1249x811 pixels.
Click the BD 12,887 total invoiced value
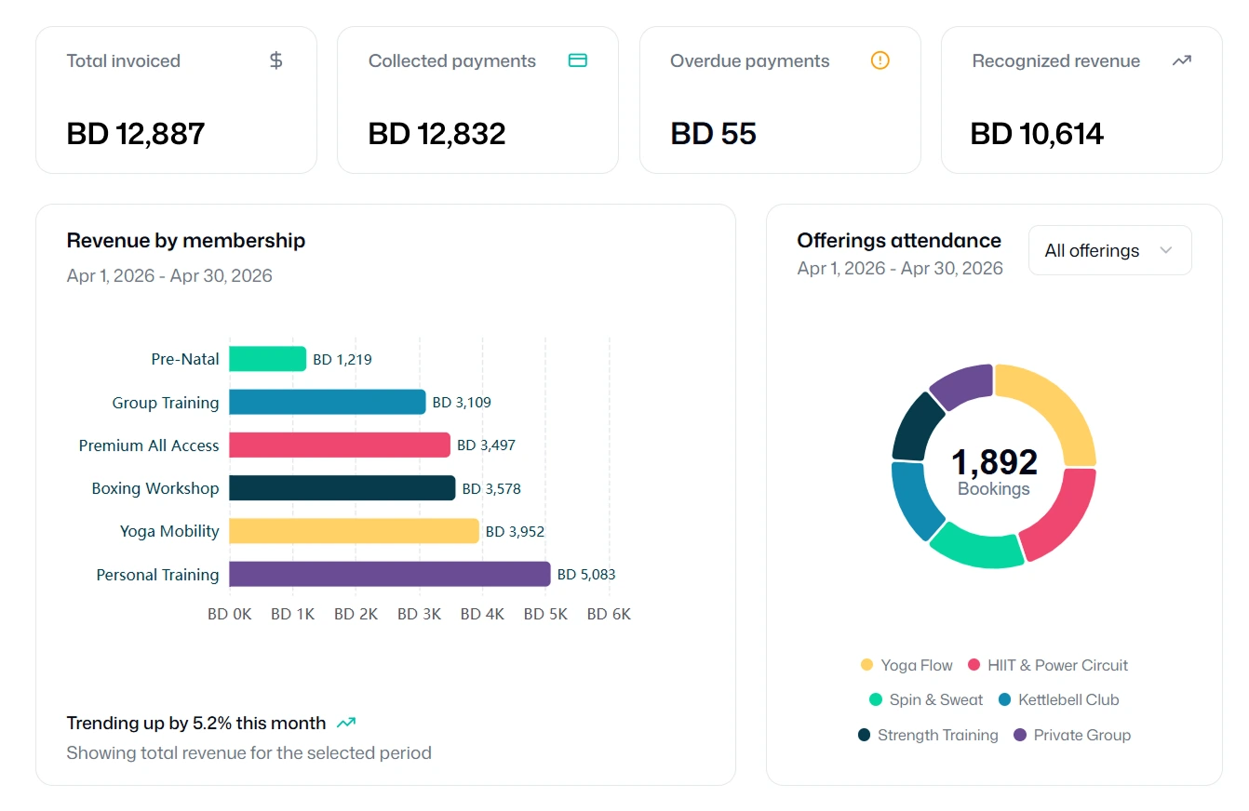tap(136, 134)
